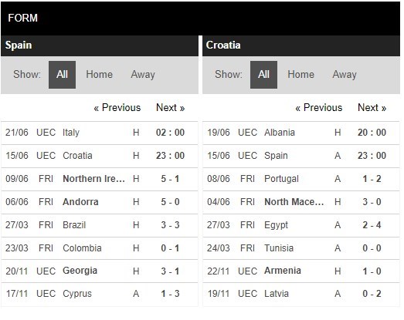Show Croatia Away matches only
The width and height of the screenshot is (404, 320).
pyautogui.click(x=345, y=75)
